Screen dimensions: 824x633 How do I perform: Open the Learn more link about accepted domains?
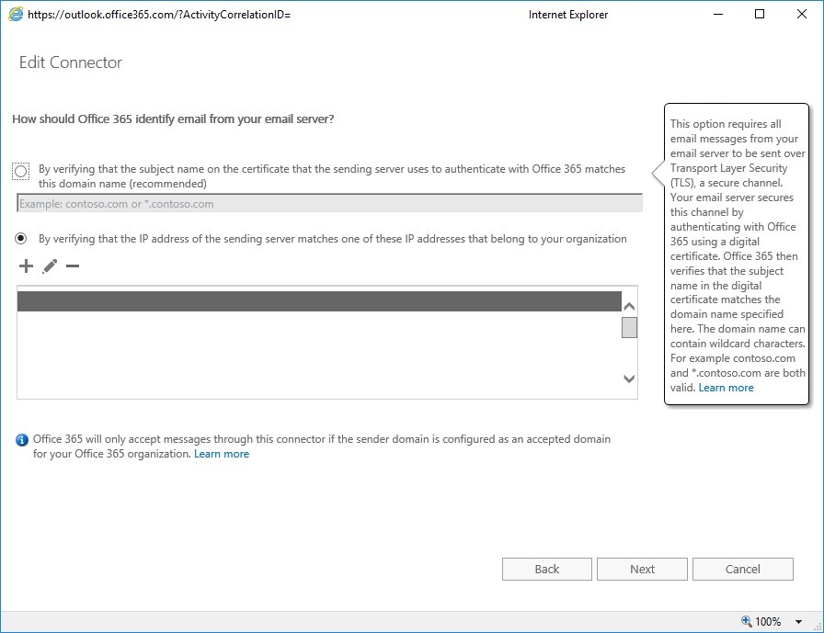pyautogui.click(x=221, y=453)
